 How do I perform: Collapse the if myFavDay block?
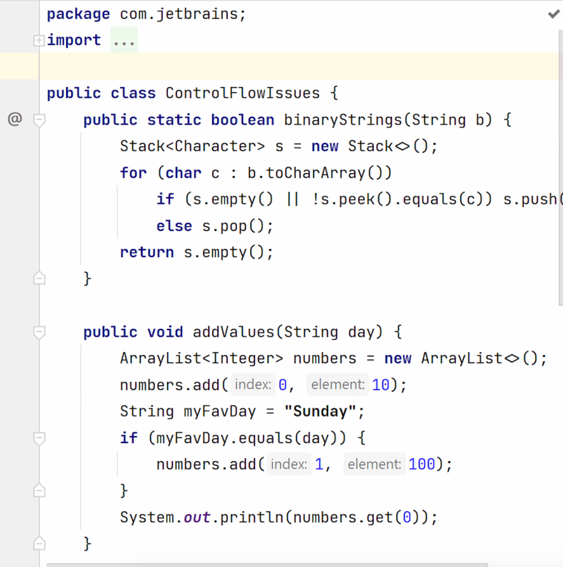coord(39,438)
